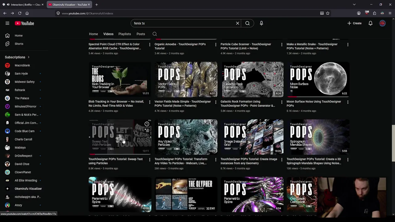Open browser main menu
The height and width of the screenshot is (222, 395).
[390, 13]
